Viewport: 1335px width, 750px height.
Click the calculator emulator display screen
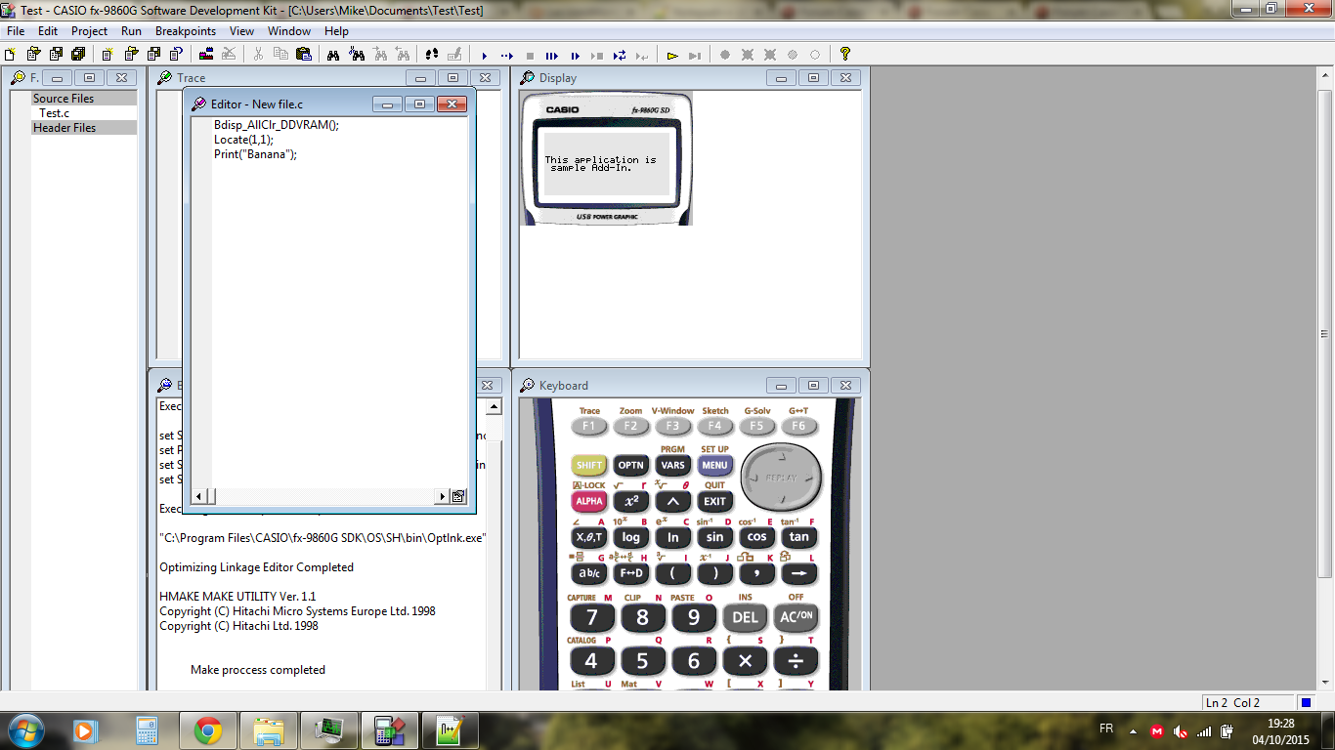(606, 163)
